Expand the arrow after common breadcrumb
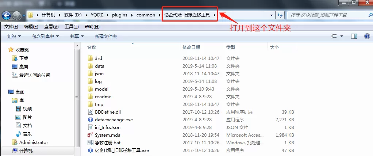 160,15
